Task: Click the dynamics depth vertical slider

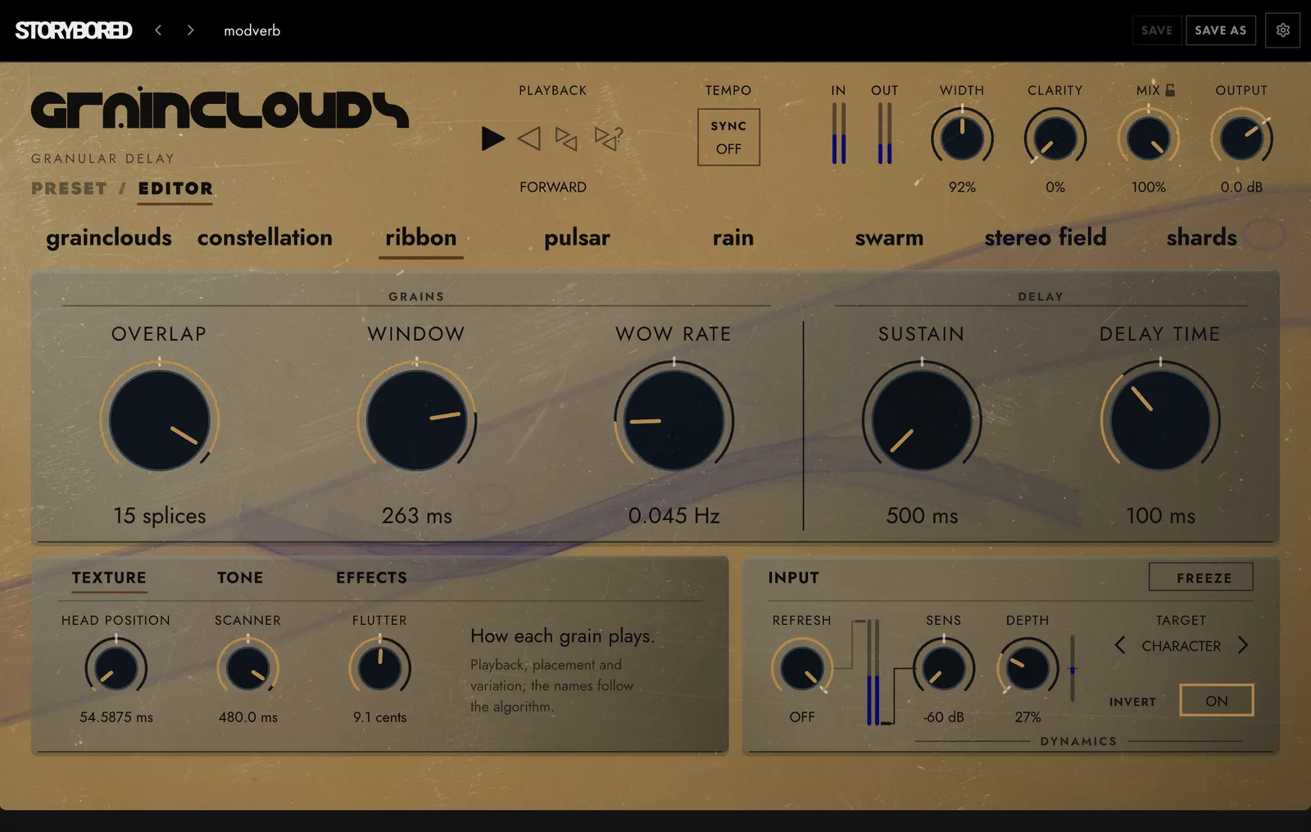Action: [x=1073, y=667]
